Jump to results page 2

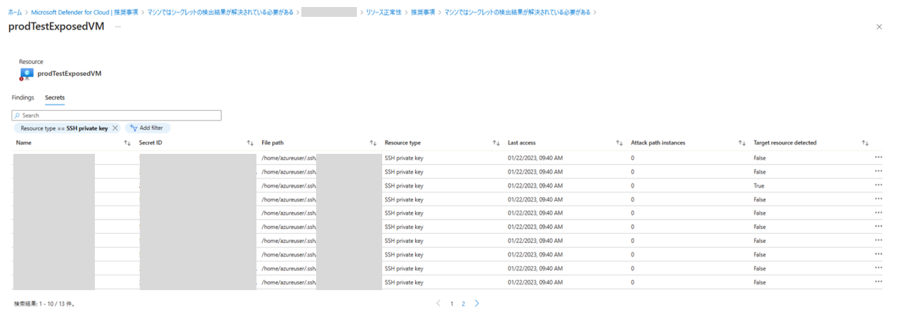(463, 304)
